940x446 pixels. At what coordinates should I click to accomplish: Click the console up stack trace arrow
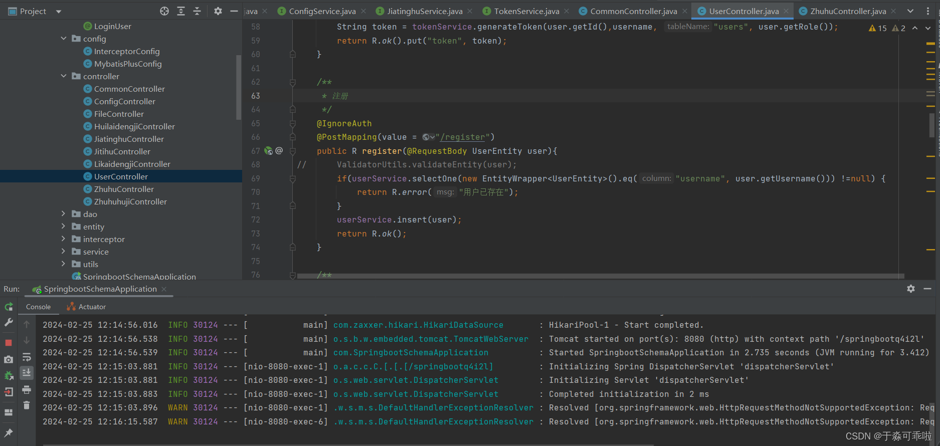(x=27, y=325)
